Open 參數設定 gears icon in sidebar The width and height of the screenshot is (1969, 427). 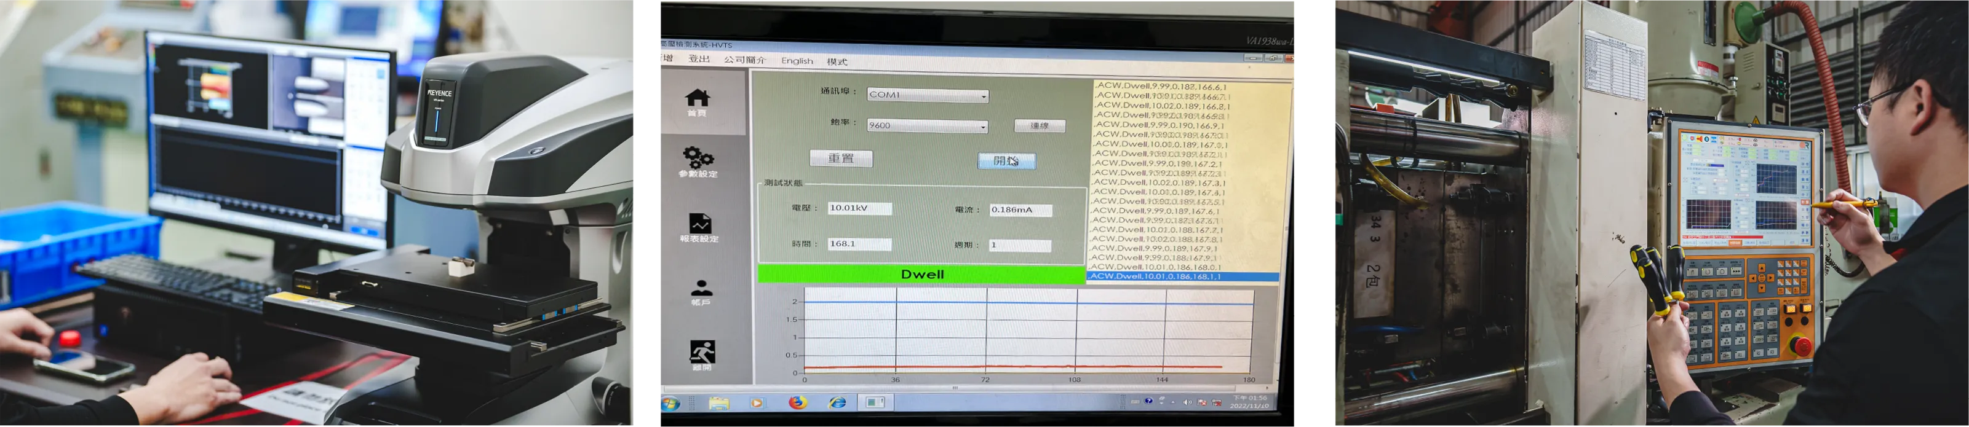[x=698, y=159]
